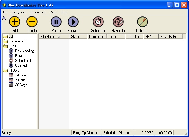Click the 7 Days calendar icon

click(11, 80)
